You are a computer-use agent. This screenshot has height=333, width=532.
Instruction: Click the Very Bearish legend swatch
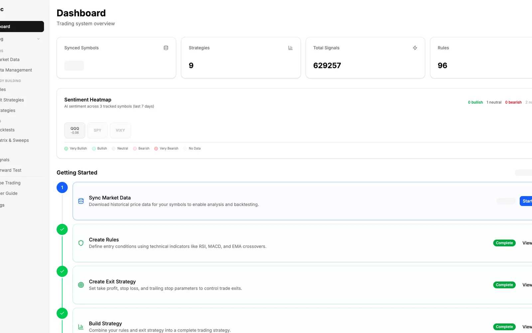[156, 149]
